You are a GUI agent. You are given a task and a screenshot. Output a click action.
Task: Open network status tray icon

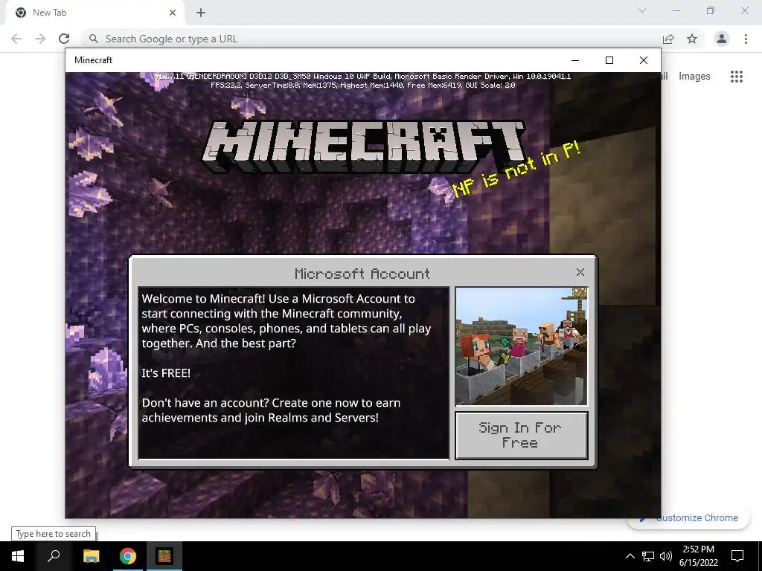[648, 556]
